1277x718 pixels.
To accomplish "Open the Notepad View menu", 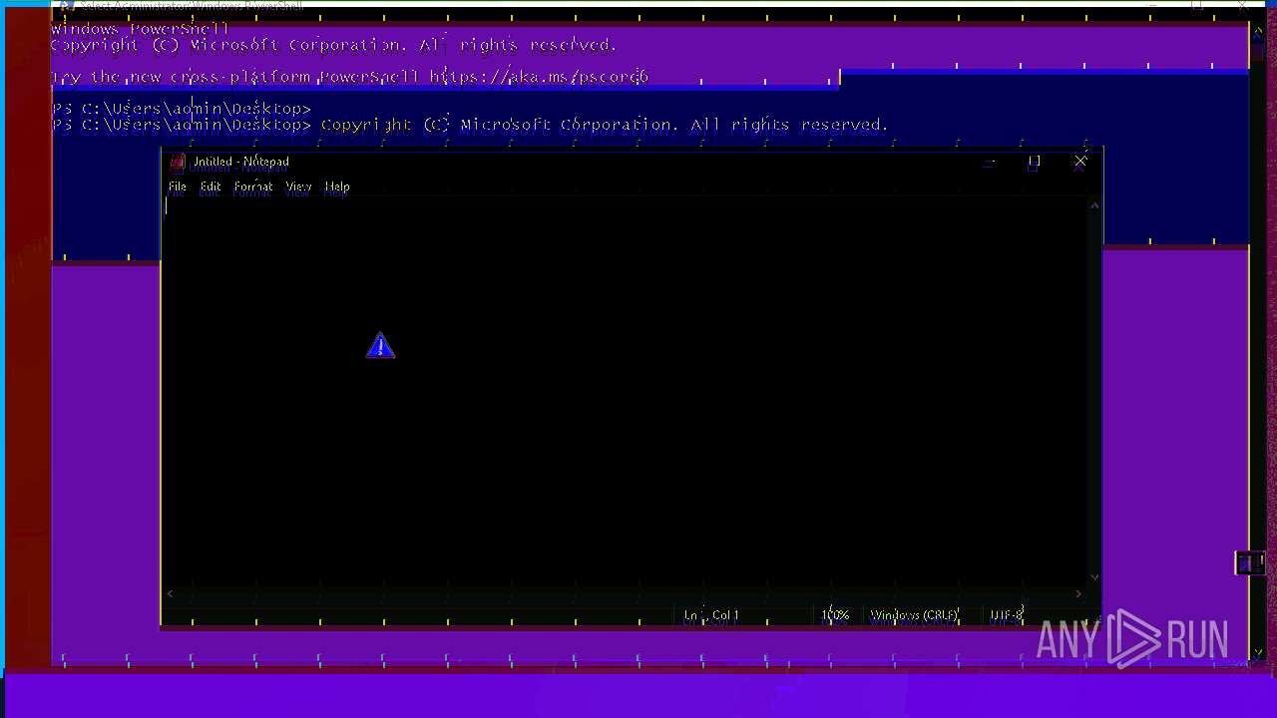I will (298, 186).
